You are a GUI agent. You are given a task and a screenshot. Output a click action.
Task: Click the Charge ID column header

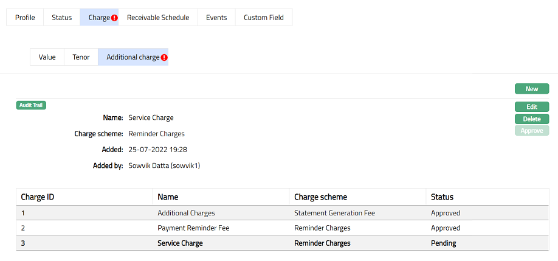(x=38, y=197)
